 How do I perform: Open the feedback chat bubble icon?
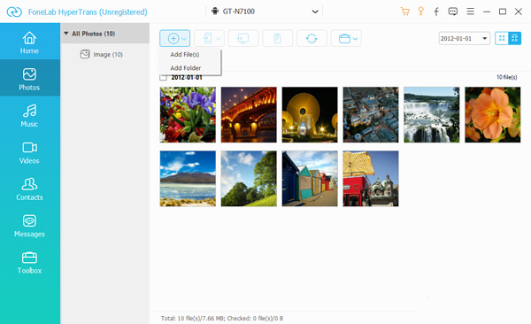(x=453, y=12)
